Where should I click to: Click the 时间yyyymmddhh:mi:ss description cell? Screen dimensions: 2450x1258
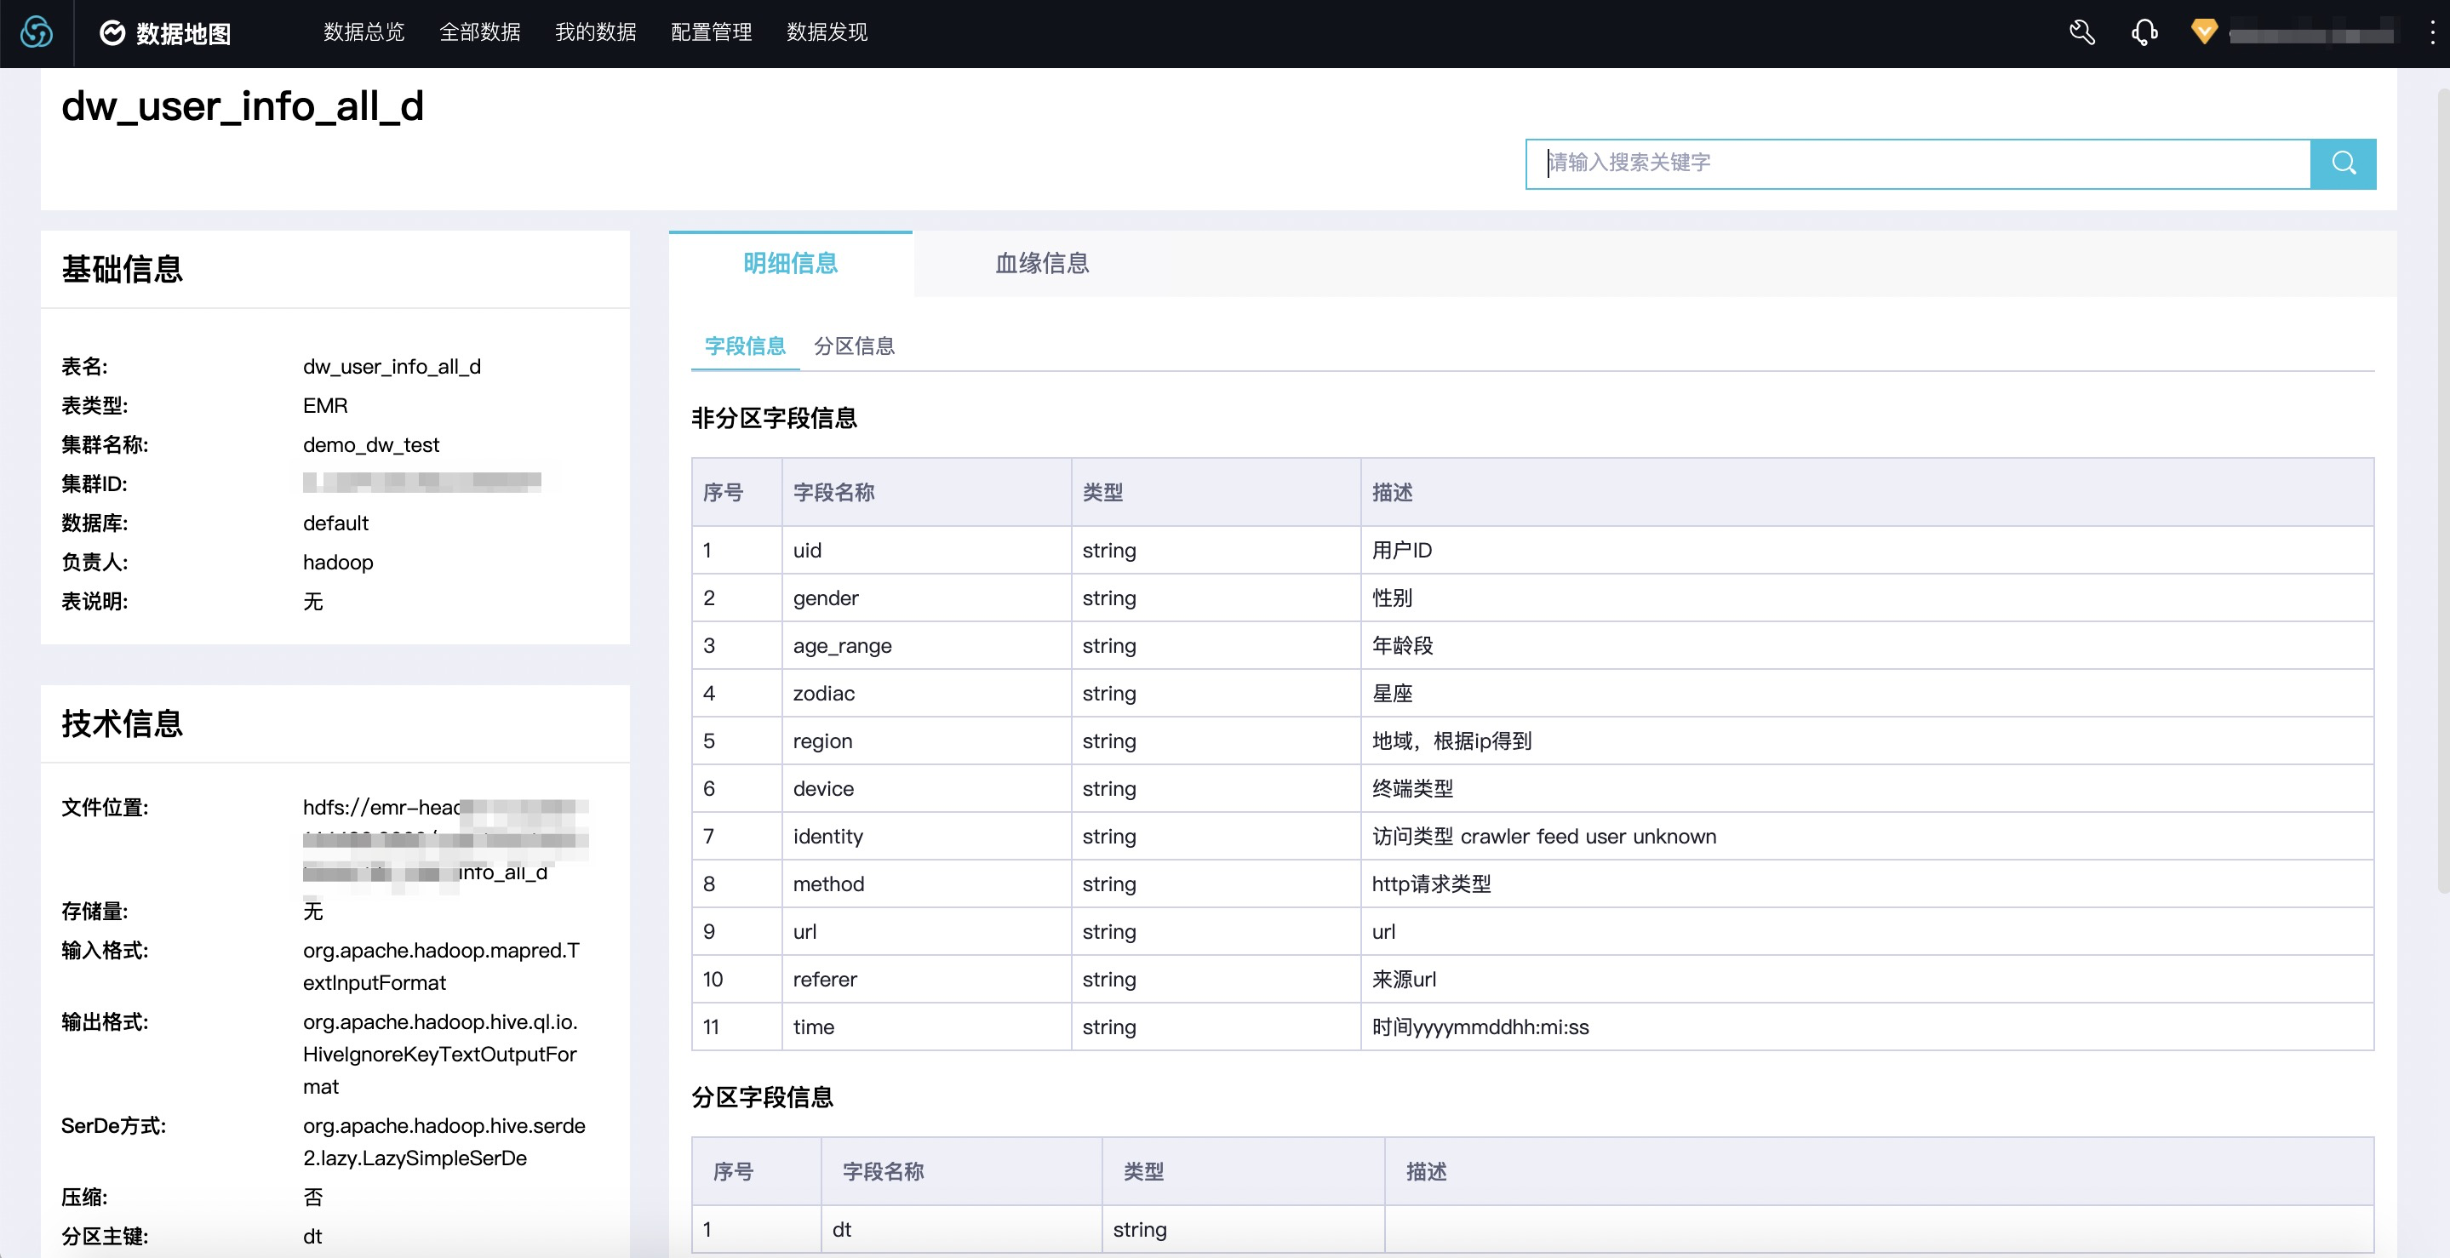tap(1867, 1027)
